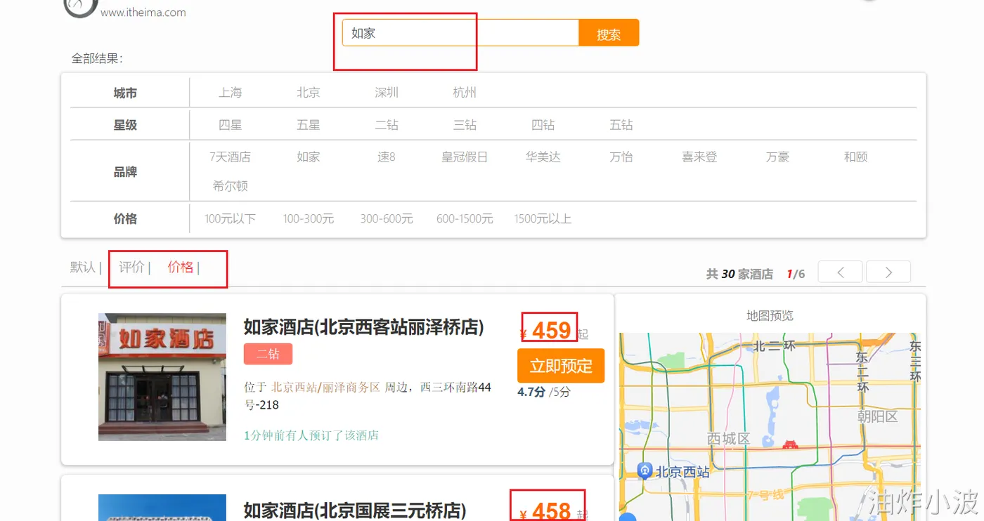Filter price 100-300元

(x=308, y=219)
